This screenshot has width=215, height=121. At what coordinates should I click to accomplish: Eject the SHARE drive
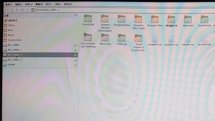[75, 65]
